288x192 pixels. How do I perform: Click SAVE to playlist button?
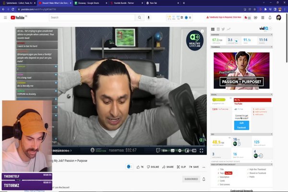pyautogui.click(x=194, y=167)
